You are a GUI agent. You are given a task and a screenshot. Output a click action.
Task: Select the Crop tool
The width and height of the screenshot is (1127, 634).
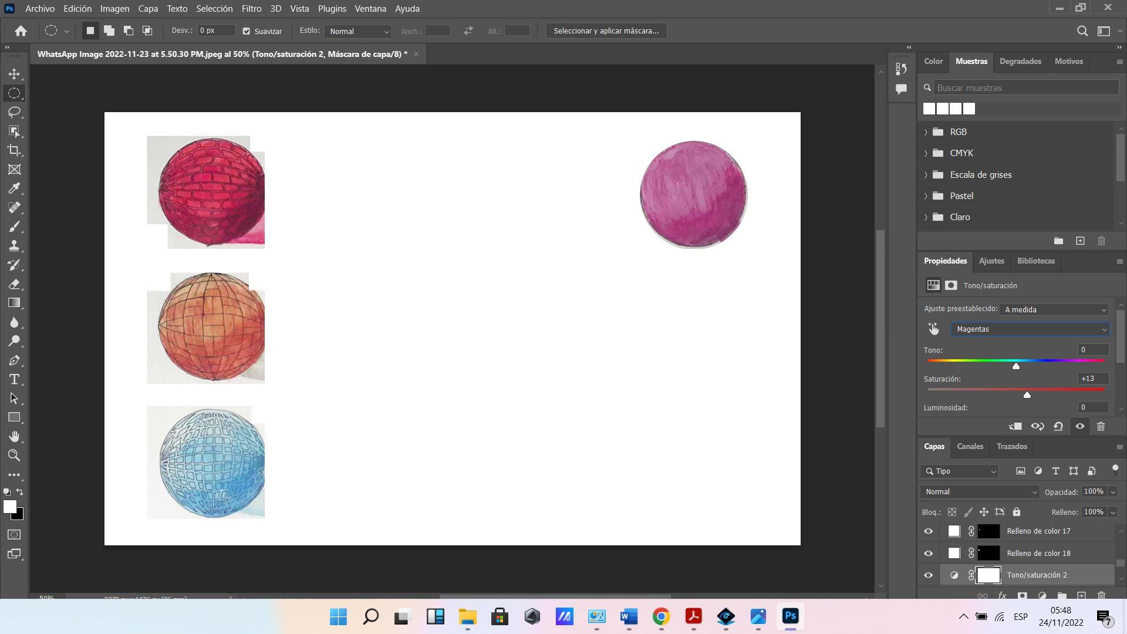coord(14,150)
